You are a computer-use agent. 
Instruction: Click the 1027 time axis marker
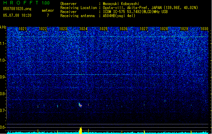coord(144,29)
